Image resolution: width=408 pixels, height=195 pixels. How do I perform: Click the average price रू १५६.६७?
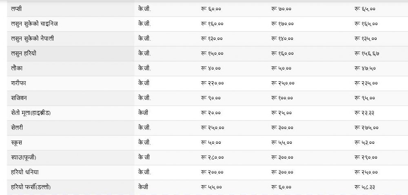pyautogui.click(x=367, y=54)
